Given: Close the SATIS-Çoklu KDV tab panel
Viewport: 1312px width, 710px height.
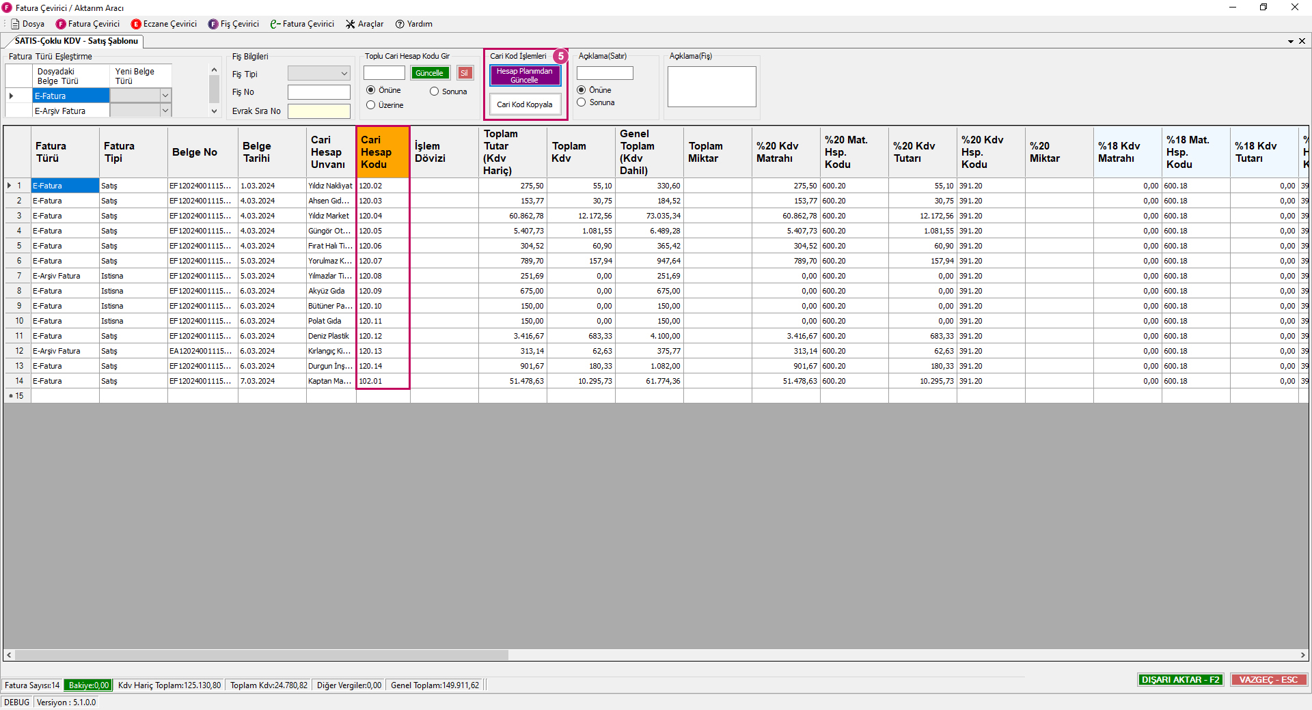Looking at the screenshot, I should 1302,41.
